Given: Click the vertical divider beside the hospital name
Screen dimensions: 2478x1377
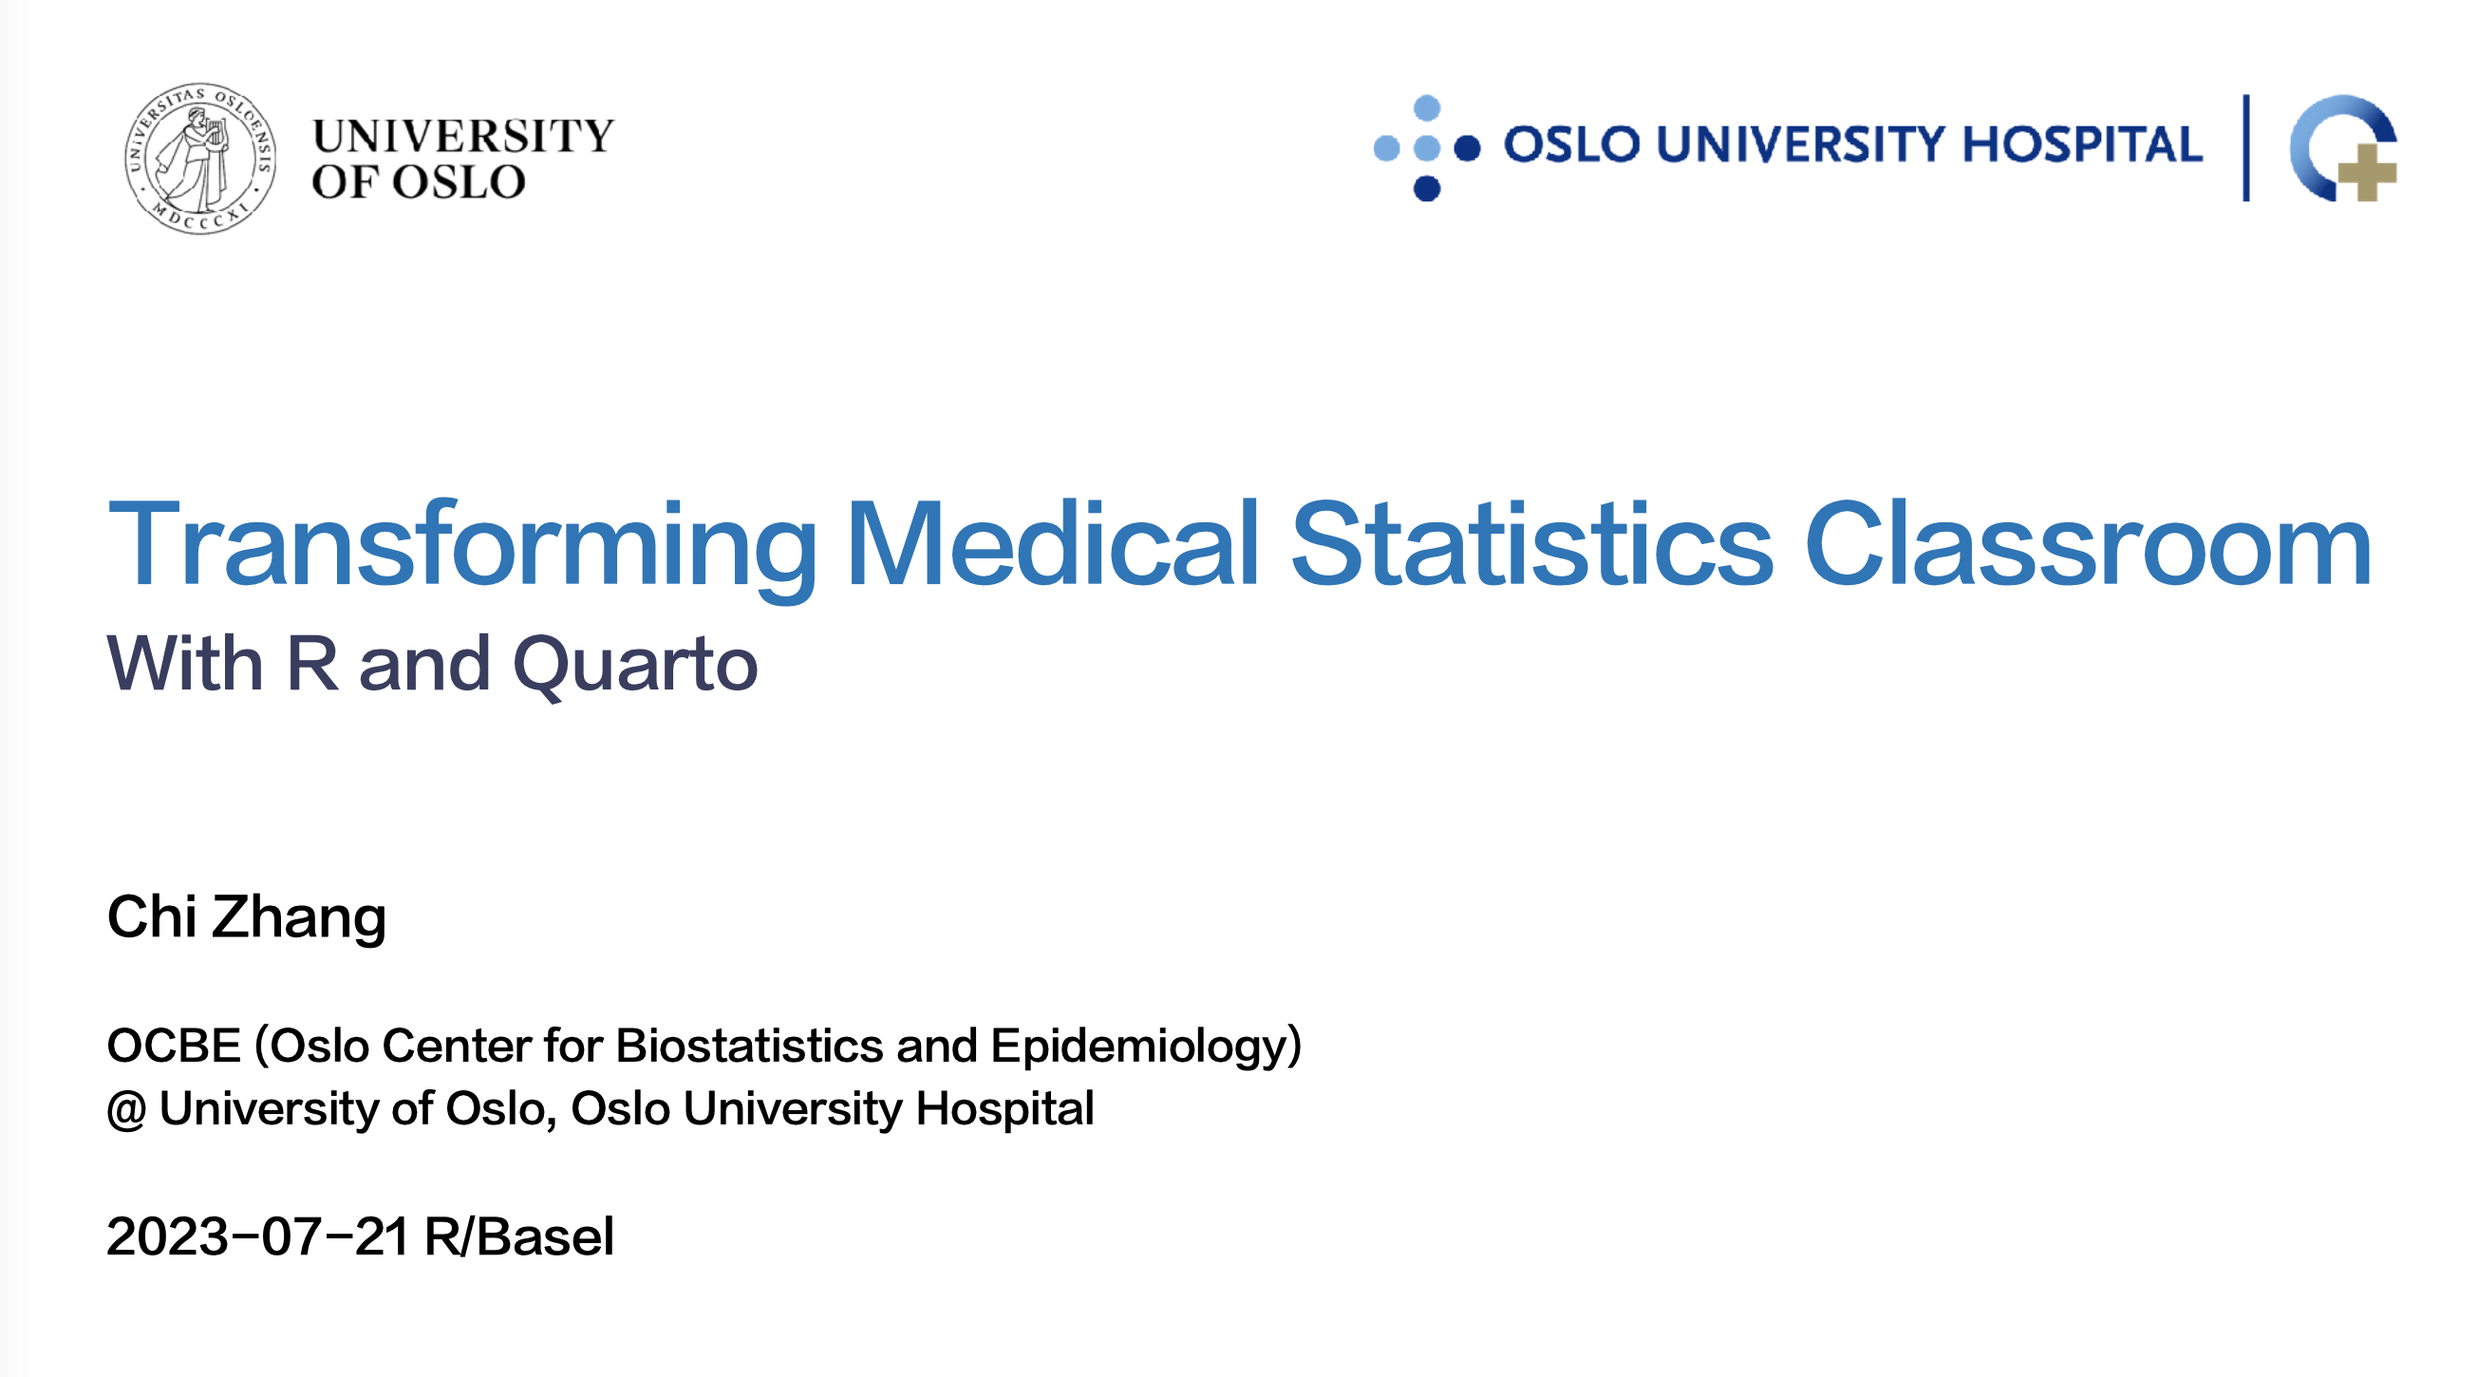Looking at the screenshot, I should point(2246,148).
